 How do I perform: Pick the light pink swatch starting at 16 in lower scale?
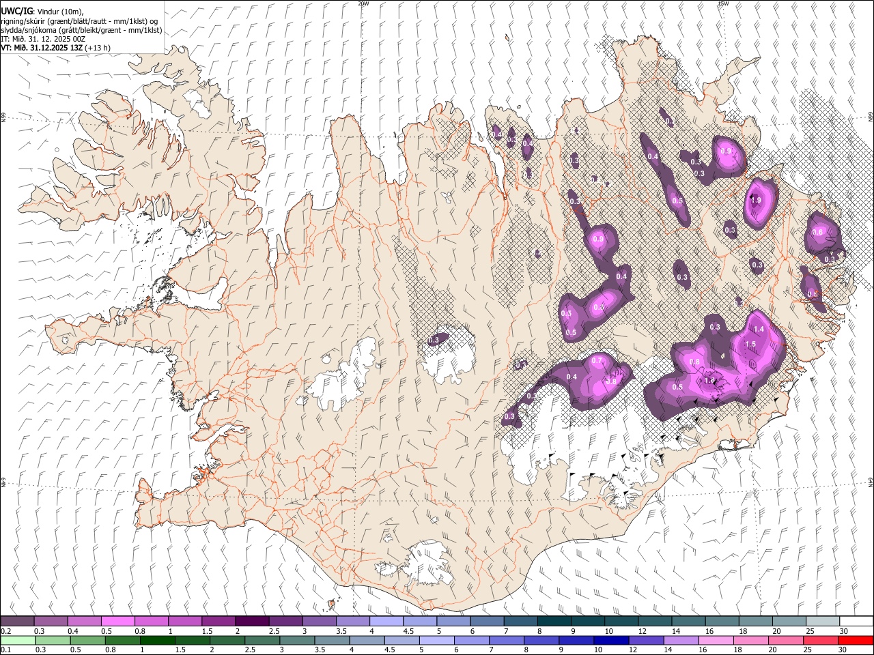716,641
